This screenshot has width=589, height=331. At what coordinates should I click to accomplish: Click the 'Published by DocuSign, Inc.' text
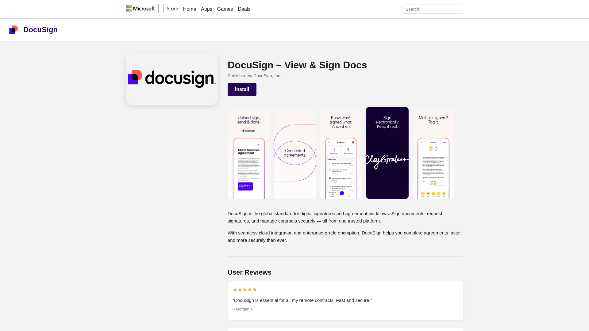[254, 76]
